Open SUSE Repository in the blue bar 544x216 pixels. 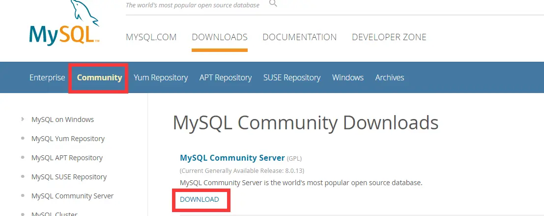coord(292,78)
